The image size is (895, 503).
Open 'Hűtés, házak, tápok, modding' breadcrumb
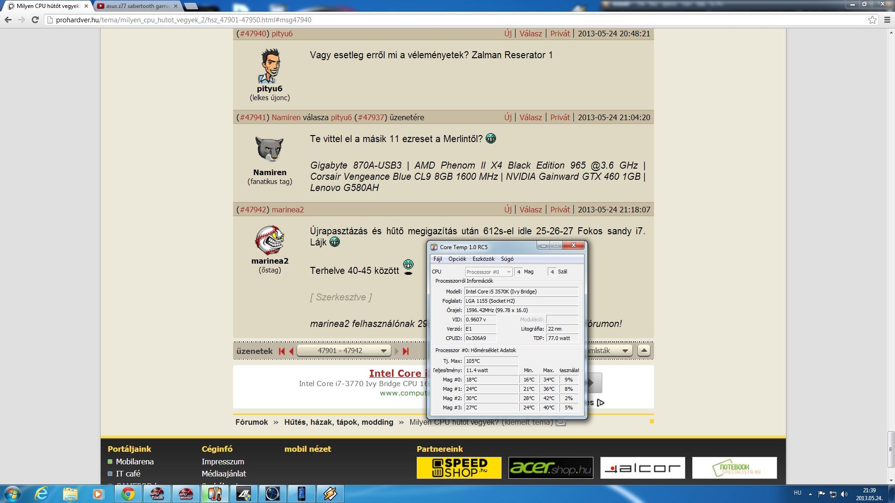(339, 422)
